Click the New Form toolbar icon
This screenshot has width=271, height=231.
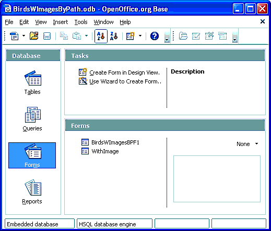pyautogui.click(x=131, y=36)
